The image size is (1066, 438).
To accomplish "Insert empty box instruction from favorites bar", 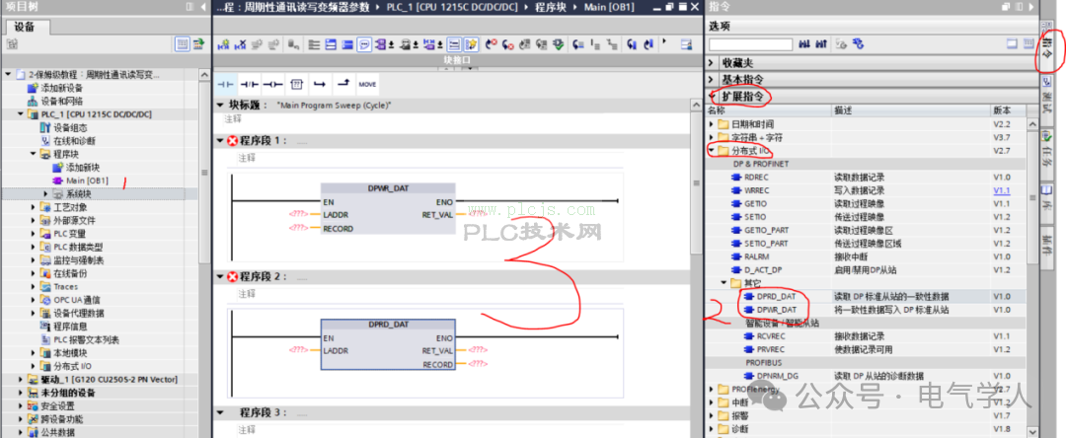I will (296, 84).
